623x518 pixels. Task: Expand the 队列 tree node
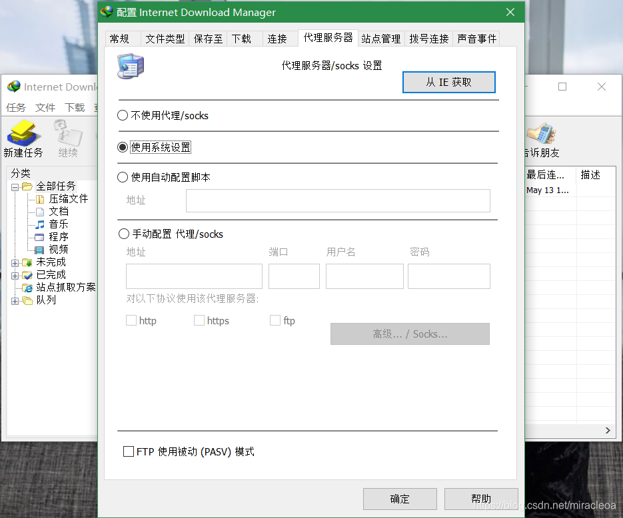15,301
